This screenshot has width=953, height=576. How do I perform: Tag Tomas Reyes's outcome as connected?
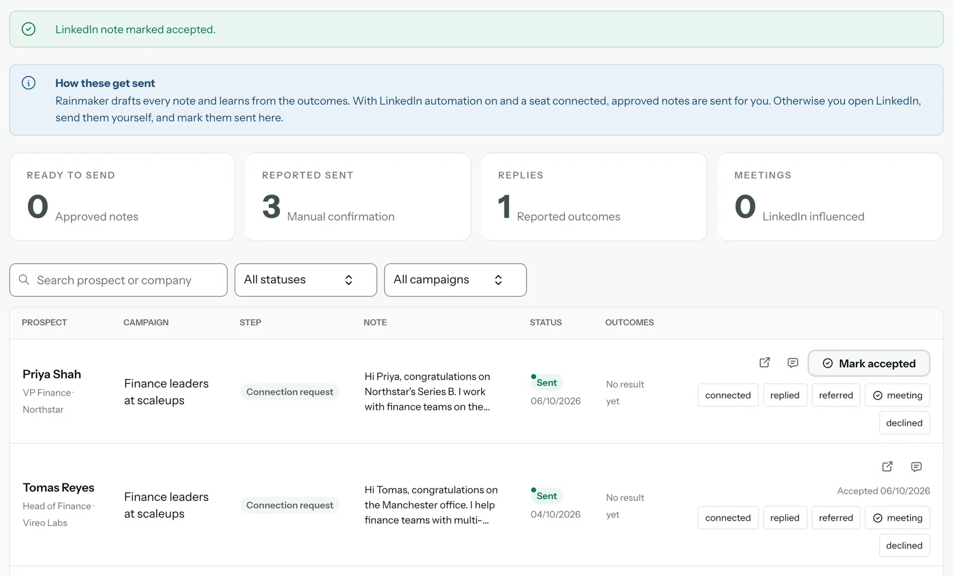coord(728,518)
